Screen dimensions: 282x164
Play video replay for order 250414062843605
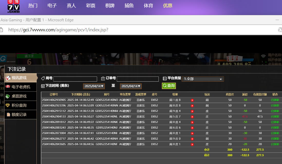pyautogui.click(x=192, y=144)
